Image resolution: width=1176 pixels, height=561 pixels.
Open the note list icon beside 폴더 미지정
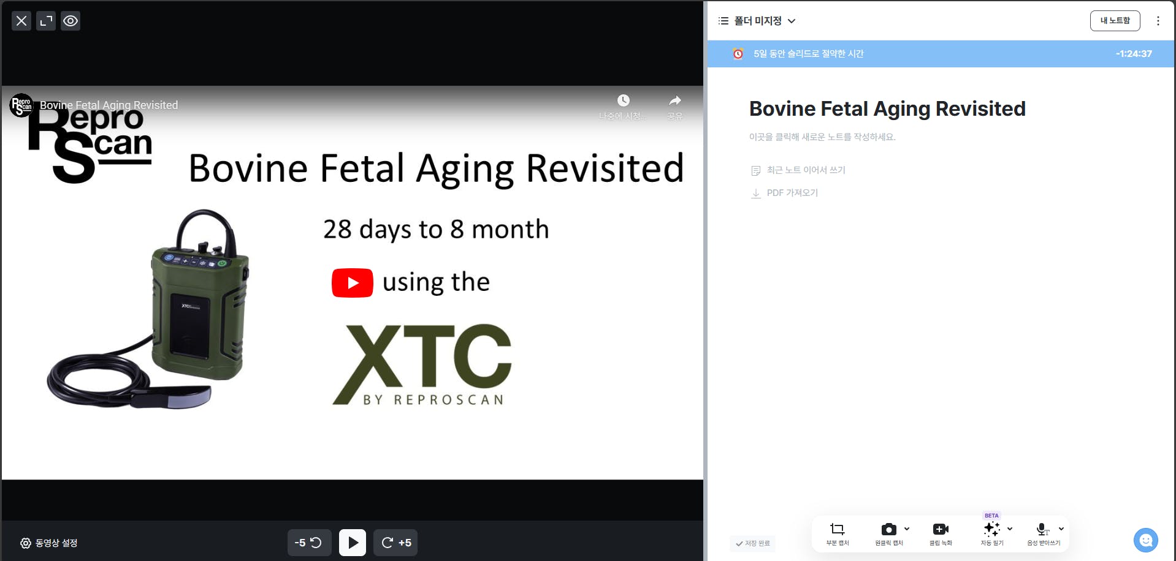[724, 21]
